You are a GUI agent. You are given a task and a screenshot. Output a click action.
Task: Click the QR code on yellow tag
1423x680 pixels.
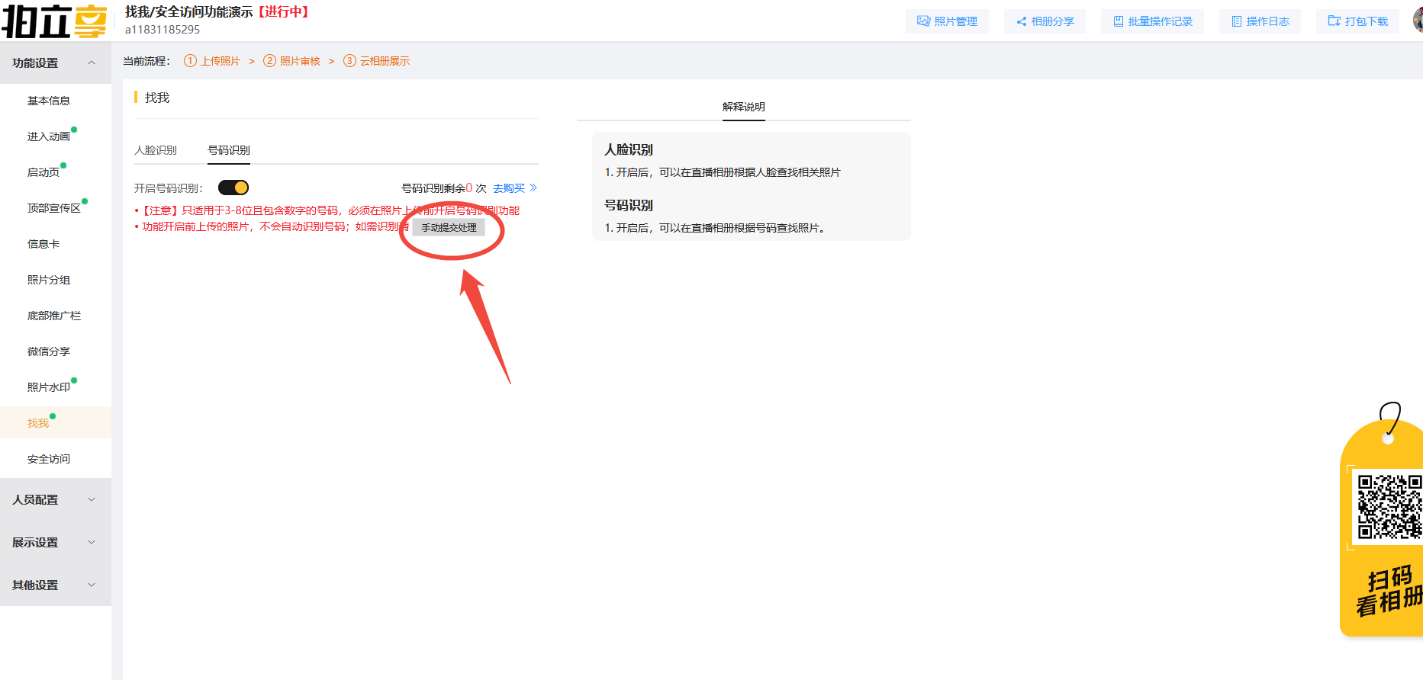pos(1389,507)
